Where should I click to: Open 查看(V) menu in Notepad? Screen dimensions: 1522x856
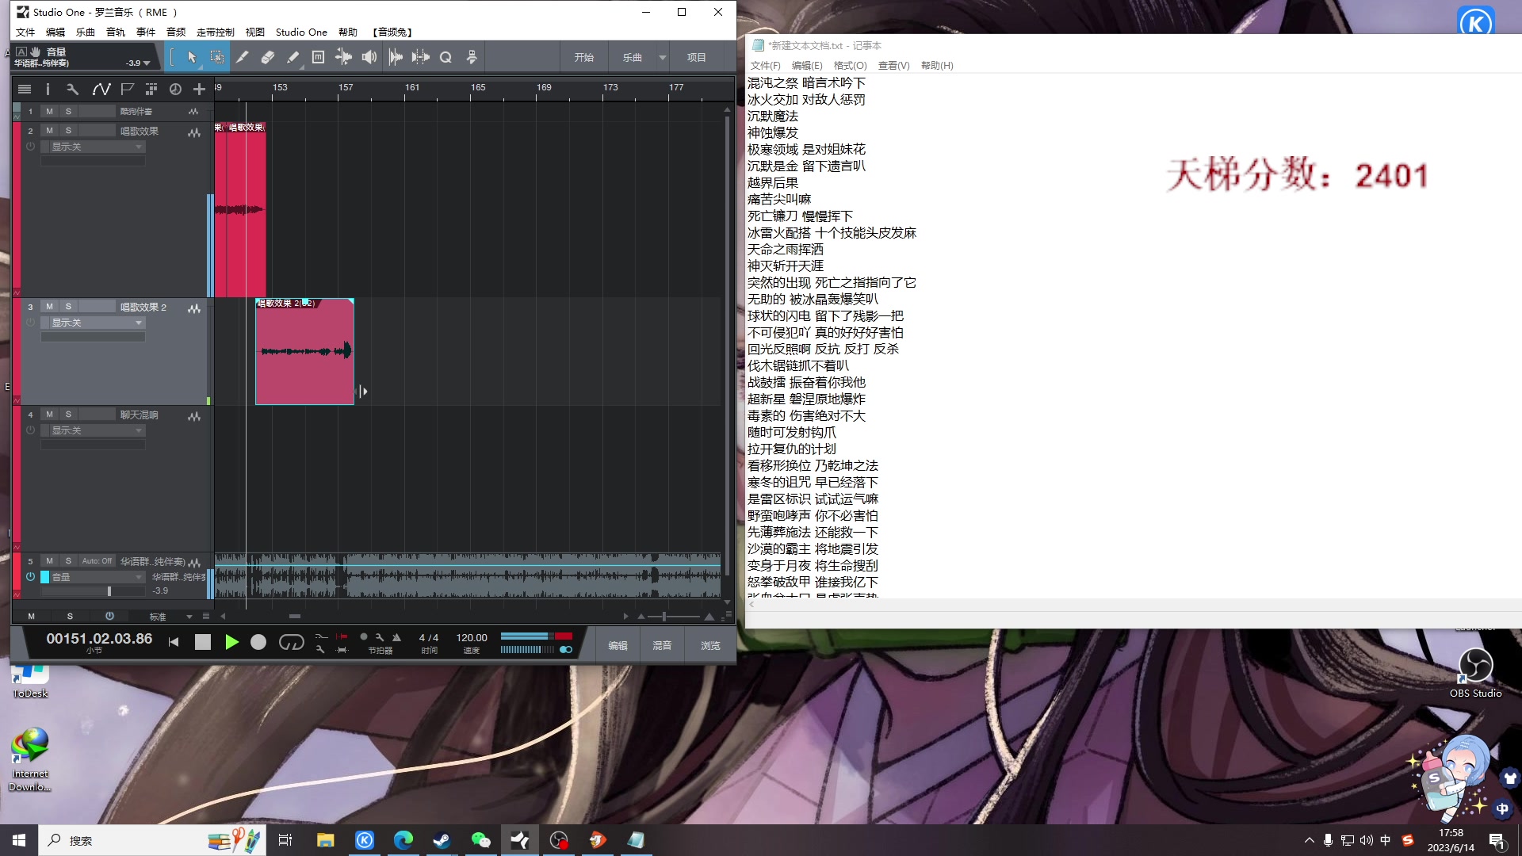[x=893, y=65]
